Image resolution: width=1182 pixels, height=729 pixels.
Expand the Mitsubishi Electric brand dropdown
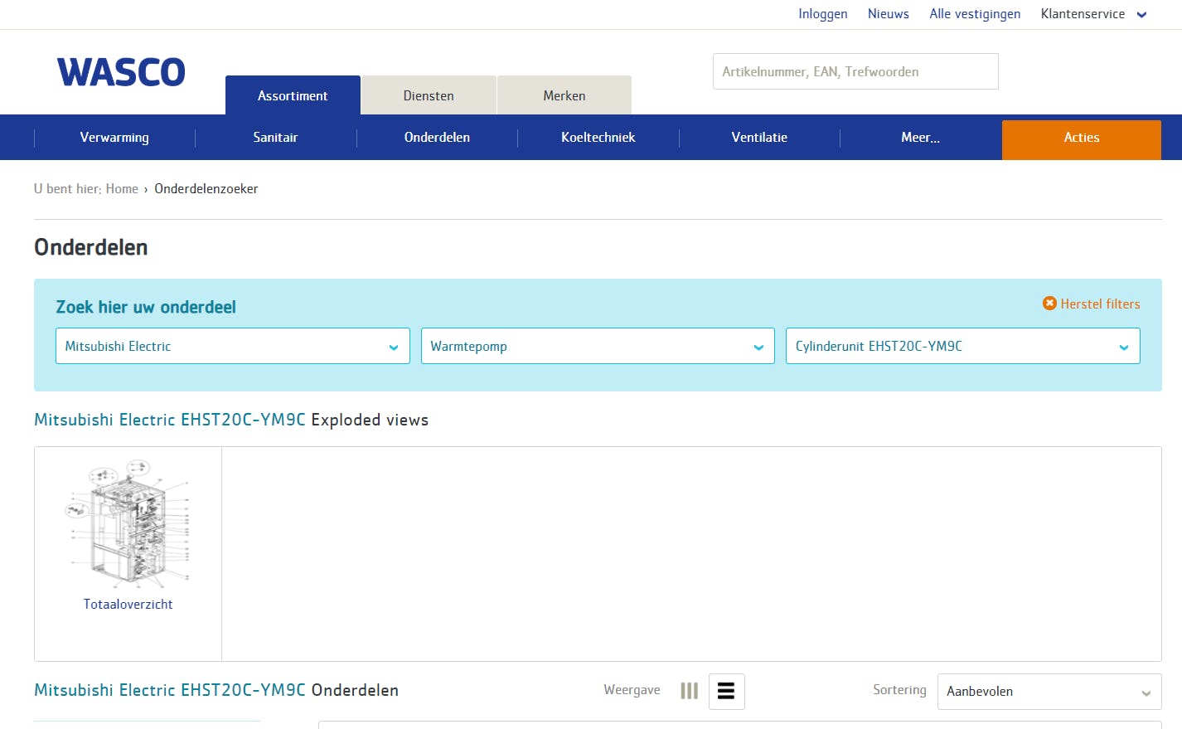(x=232, y=346)
